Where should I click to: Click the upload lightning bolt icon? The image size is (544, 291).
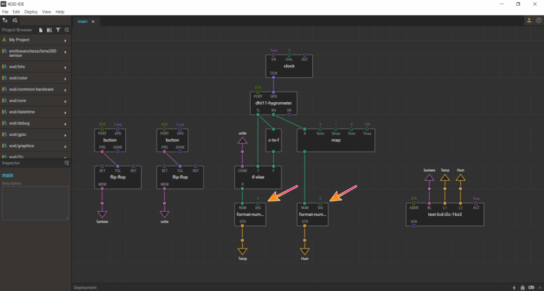pos(514,287)
